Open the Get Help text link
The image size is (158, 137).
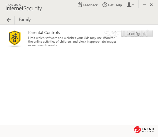pyautogui.click(x=115, y=5)
